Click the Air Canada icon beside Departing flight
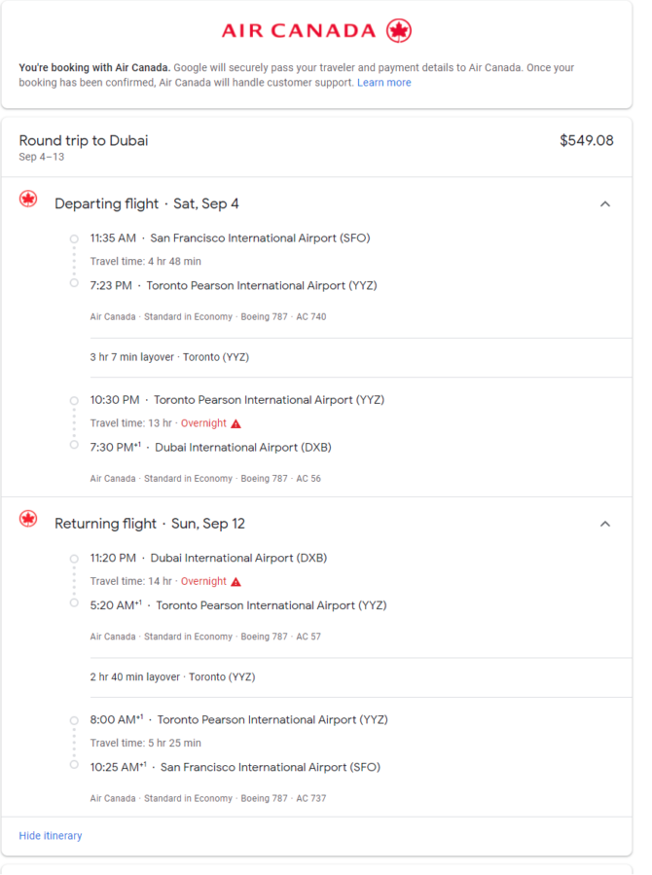Screen dimensions: 652x875 pyautogui.click(x=28, y=199)
